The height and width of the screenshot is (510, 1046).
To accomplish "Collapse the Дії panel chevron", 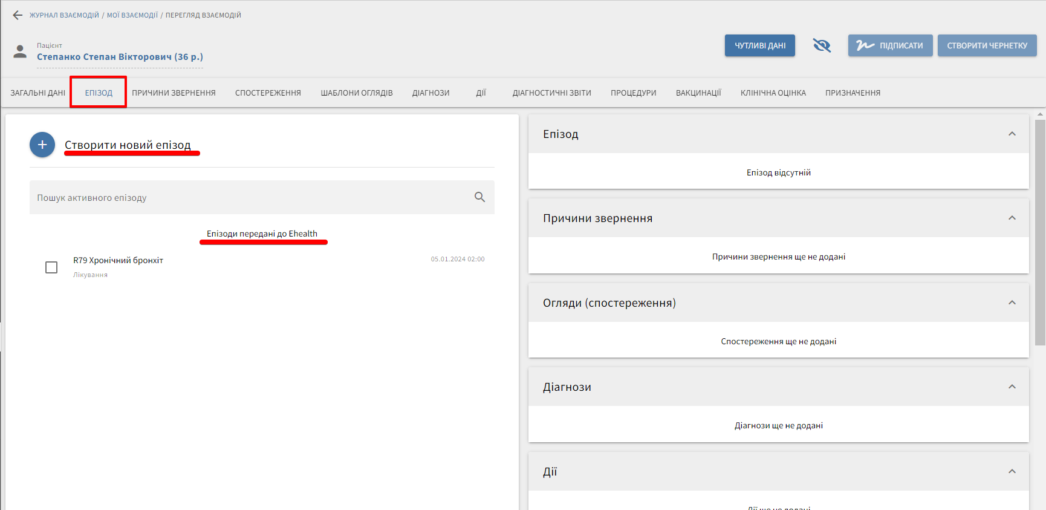I will pos(1012,471).
